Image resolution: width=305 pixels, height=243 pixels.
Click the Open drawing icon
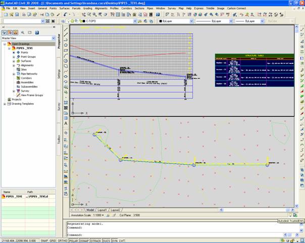[x=12, y=15]
